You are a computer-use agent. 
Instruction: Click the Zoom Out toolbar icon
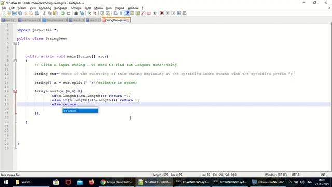95,13
